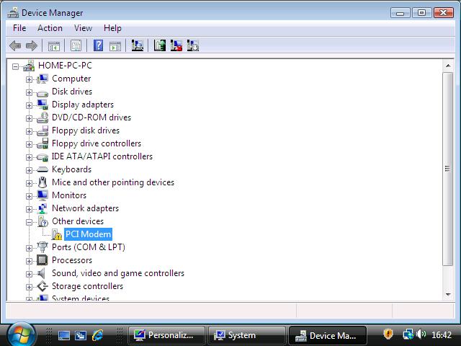The width and height of the screenshot is (461, 346).
Task: Click the Back arrow toolbar button
Action: coord(15,45)
